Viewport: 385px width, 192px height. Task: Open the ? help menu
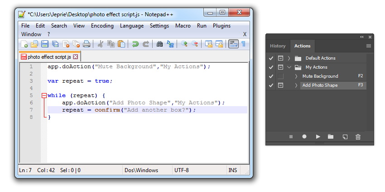(48, 34)
